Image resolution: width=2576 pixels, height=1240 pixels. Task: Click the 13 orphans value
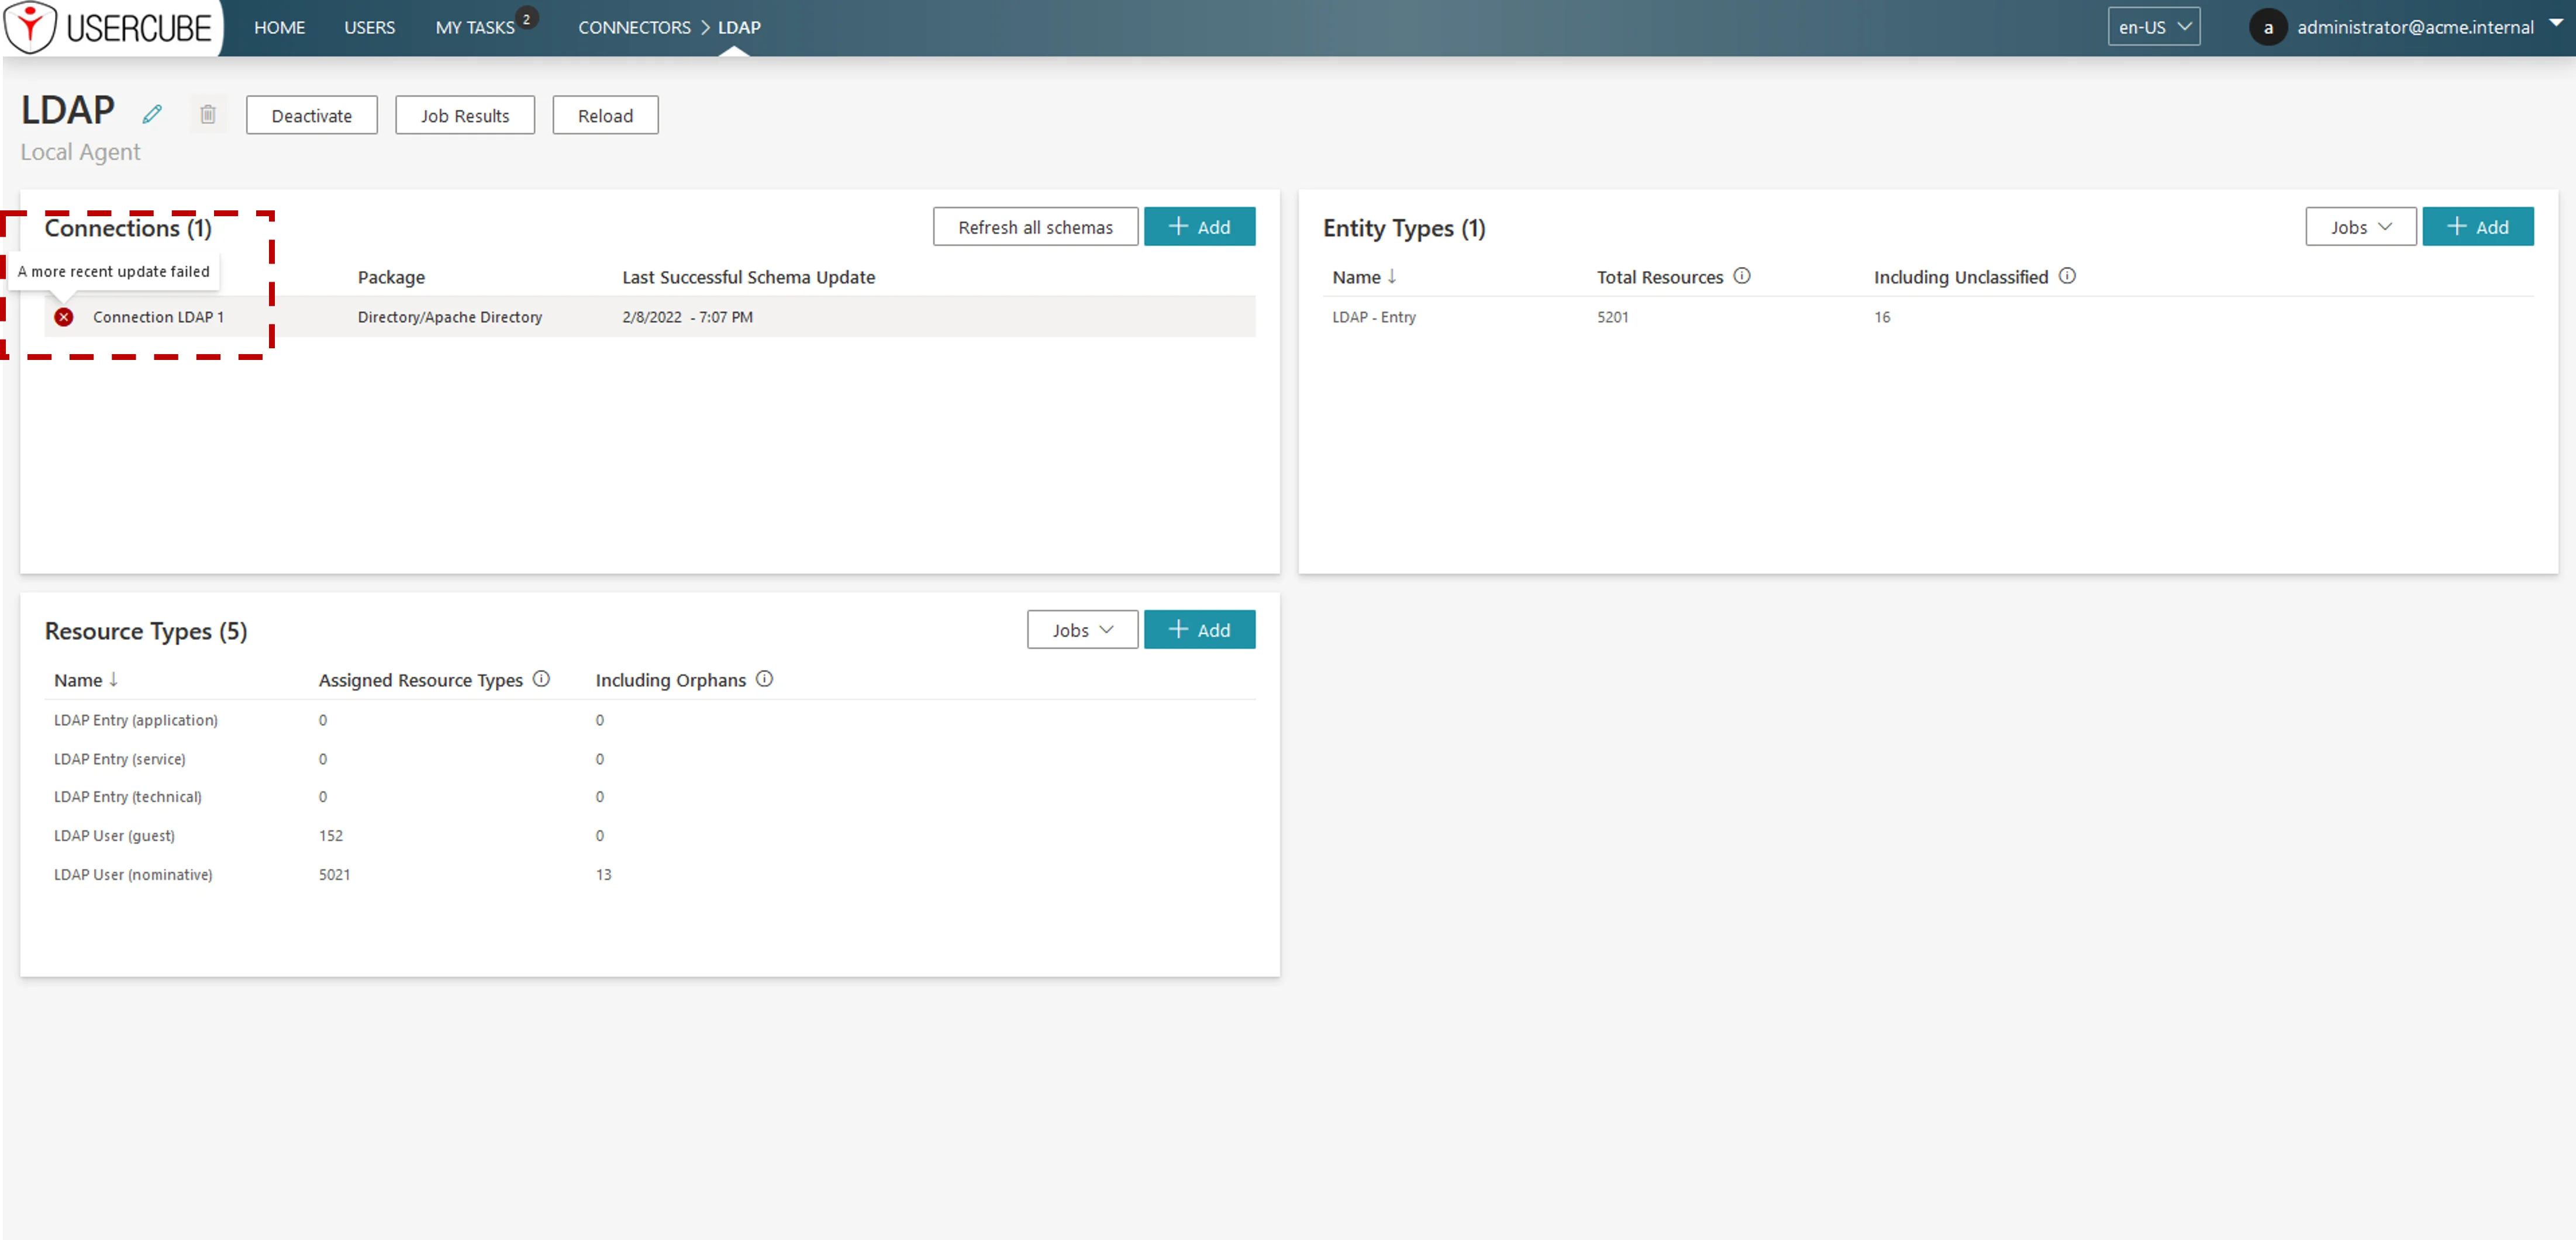(x=603, y=874)
